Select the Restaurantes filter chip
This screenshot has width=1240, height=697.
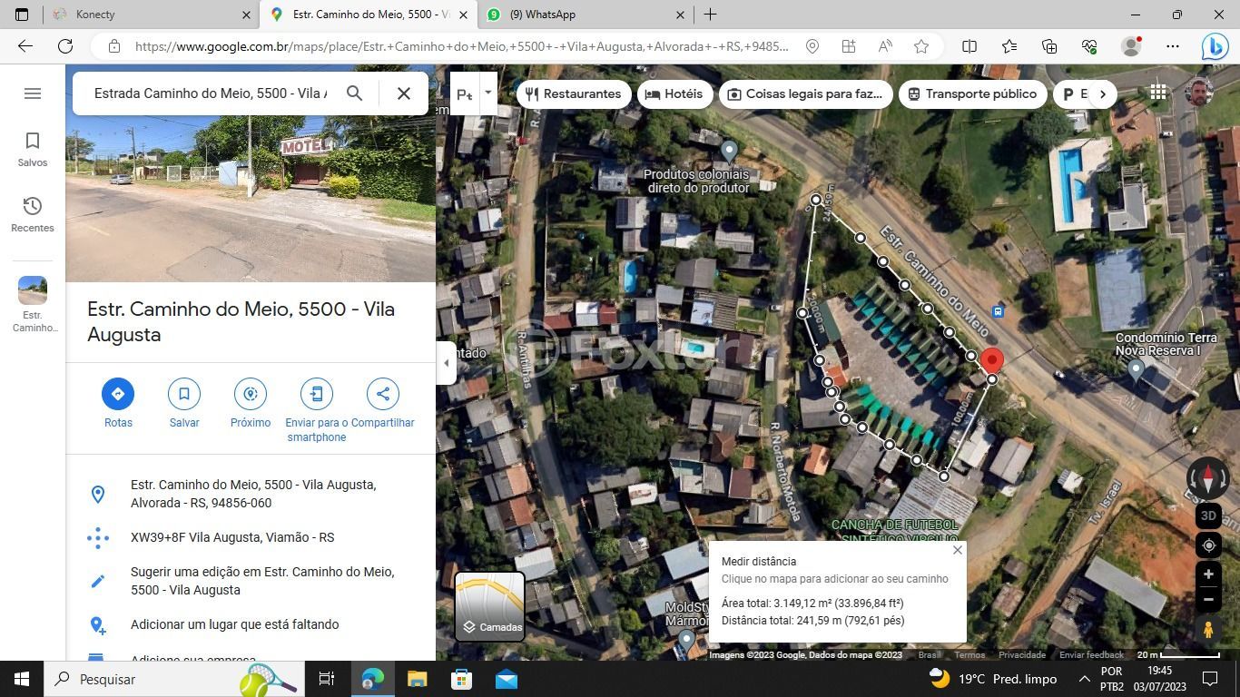(574, 93)
